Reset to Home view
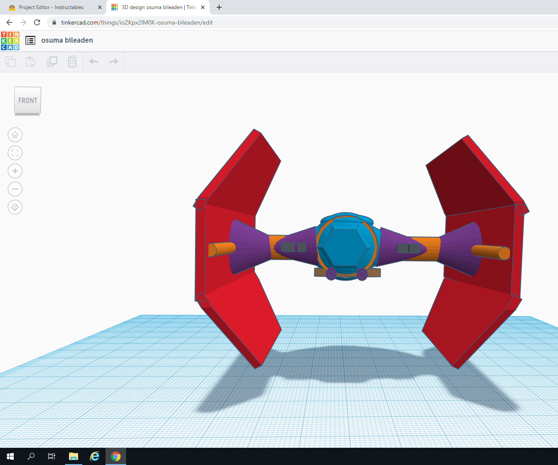Screen dimensions: 558x465 [x=15, y=135]
